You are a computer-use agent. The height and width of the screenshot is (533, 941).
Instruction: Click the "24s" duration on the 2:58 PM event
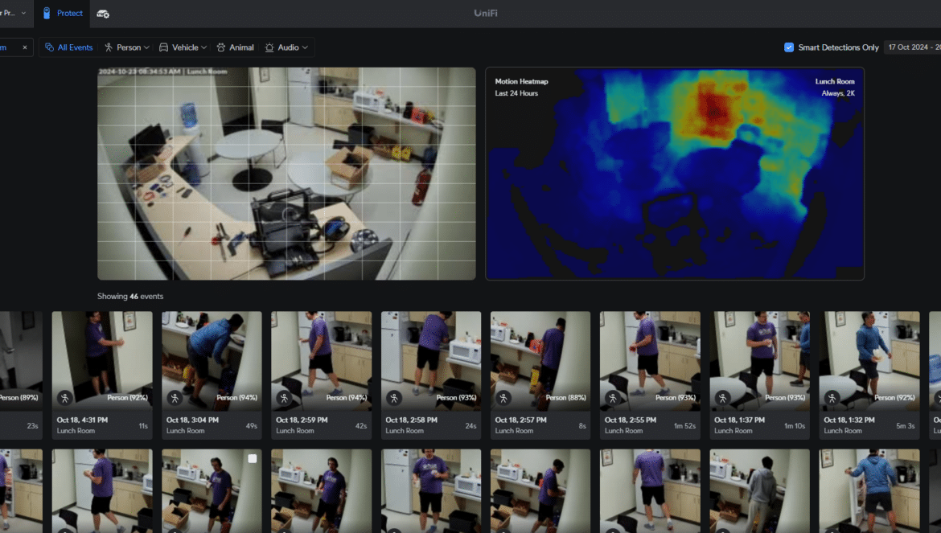click(470, 426)
